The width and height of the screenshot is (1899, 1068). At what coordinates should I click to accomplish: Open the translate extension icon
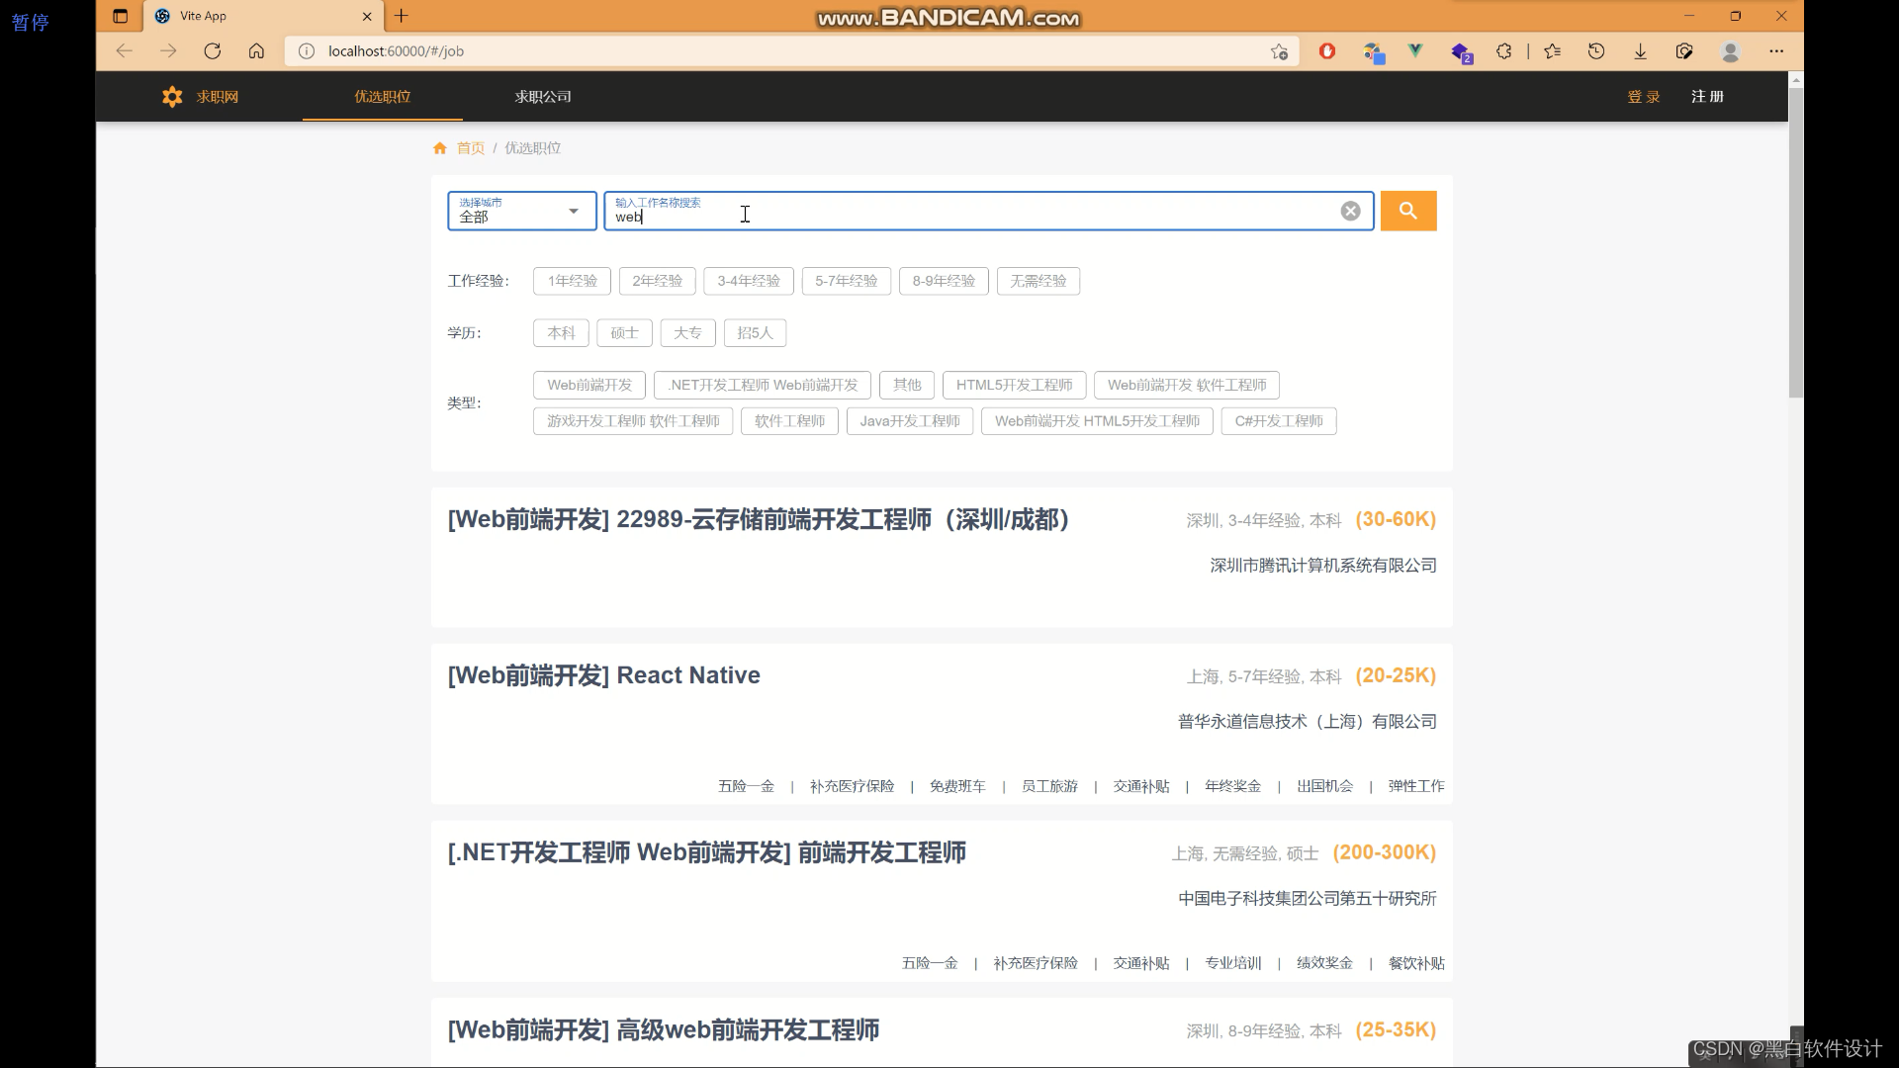(x=1373, y=52)
